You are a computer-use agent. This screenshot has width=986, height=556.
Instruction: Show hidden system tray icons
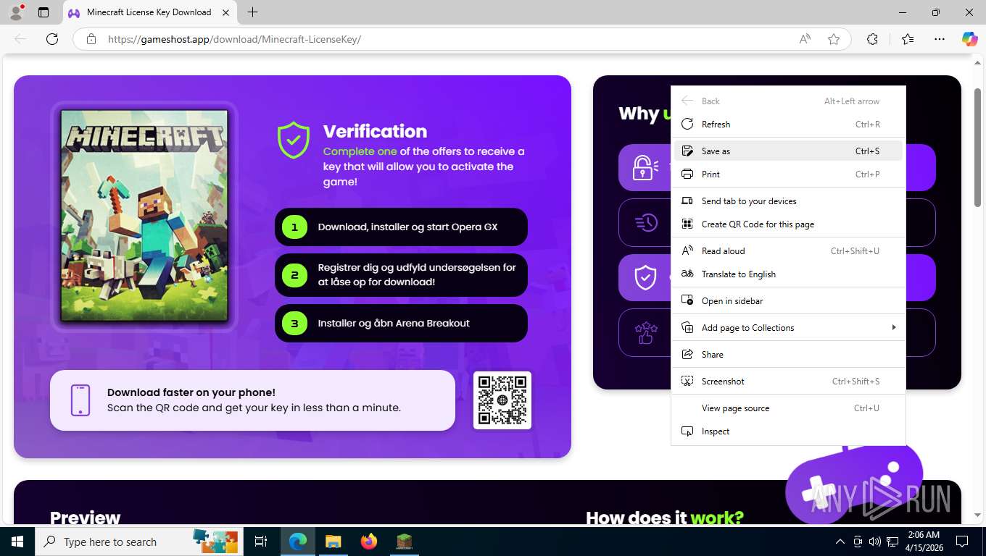(840, 542)
